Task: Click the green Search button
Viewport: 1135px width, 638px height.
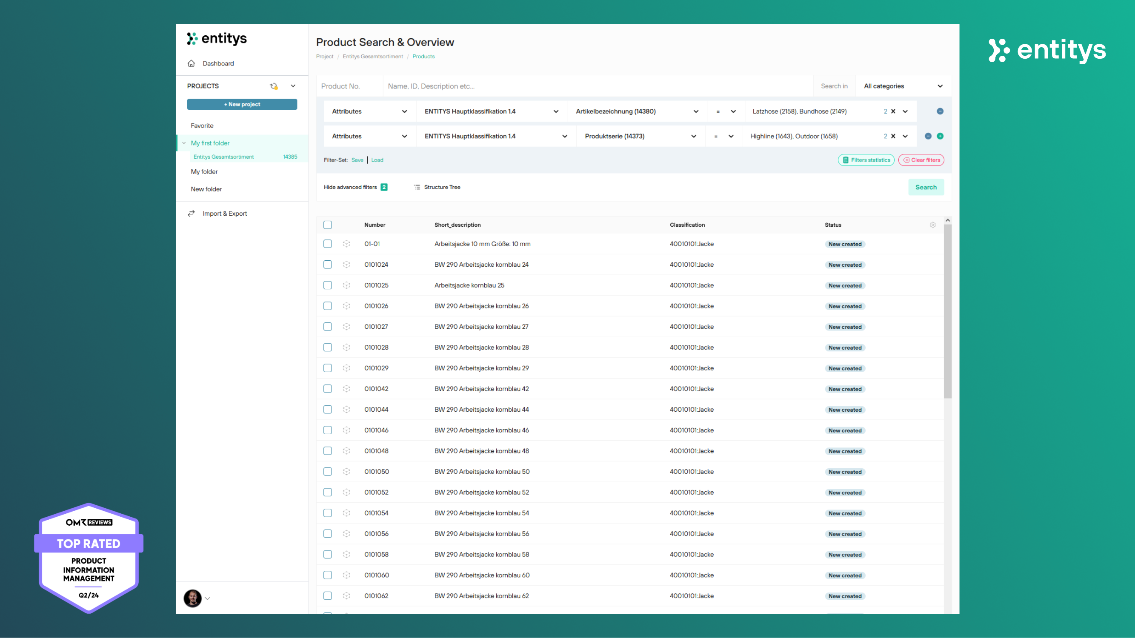Action: 926,187
